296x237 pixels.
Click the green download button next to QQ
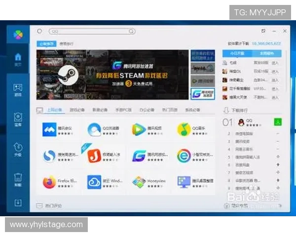(278, 122)
